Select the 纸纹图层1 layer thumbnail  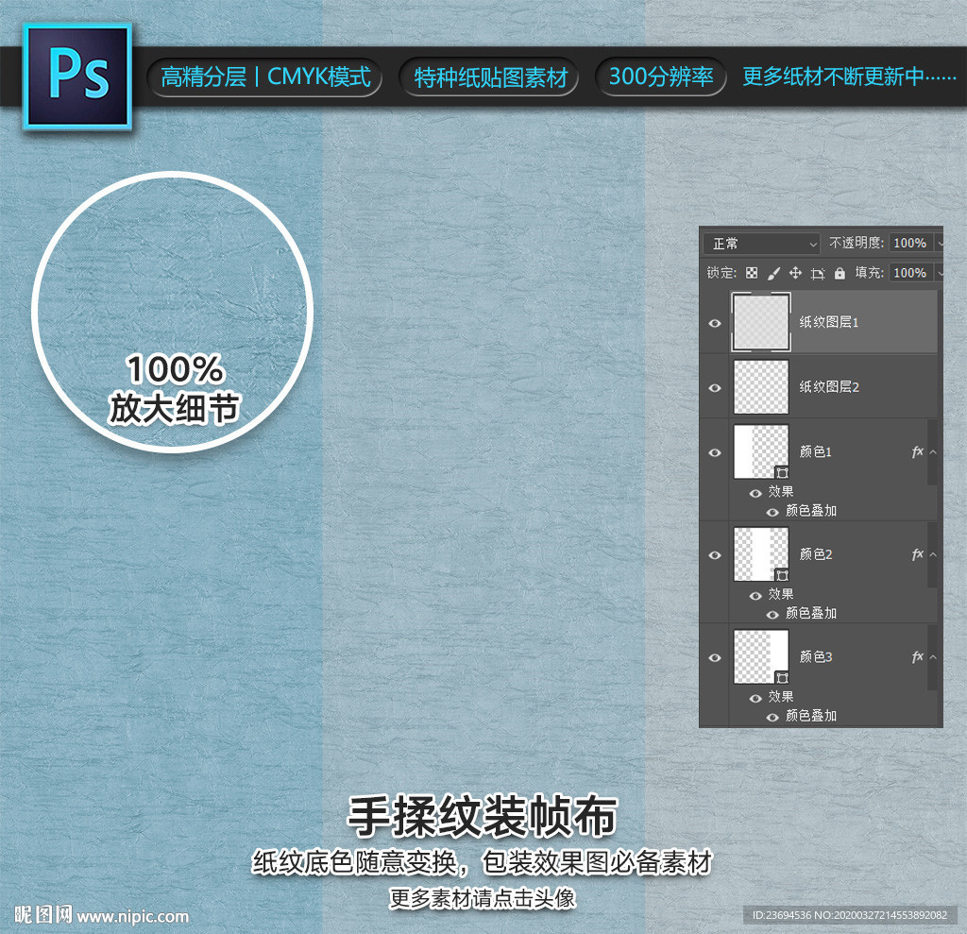[761, 322]
